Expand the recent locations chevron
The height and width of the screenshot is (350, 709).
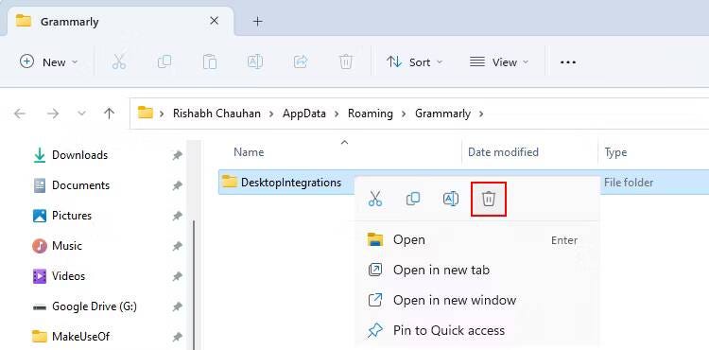[x=82, y=114]
